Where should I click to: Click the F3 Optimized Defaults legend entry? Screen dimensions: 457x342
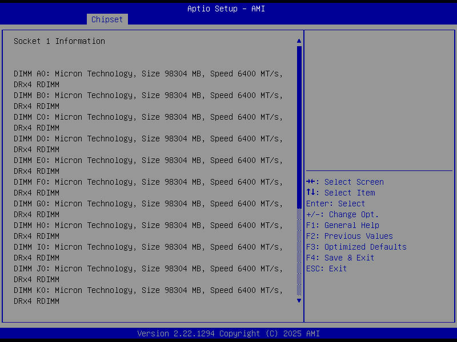(x=358, y=246)
